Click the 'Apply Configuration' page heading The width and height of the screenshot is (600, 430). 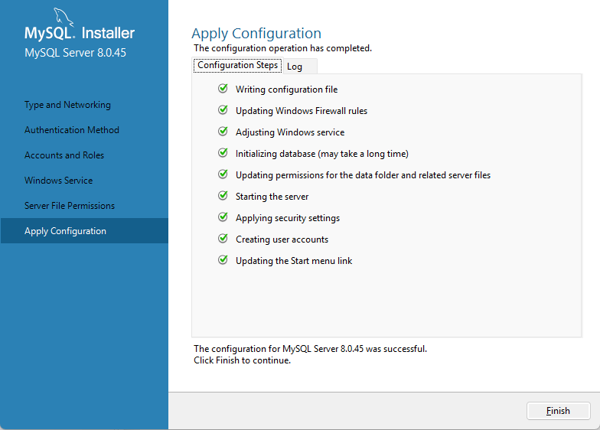pos(256,34)
